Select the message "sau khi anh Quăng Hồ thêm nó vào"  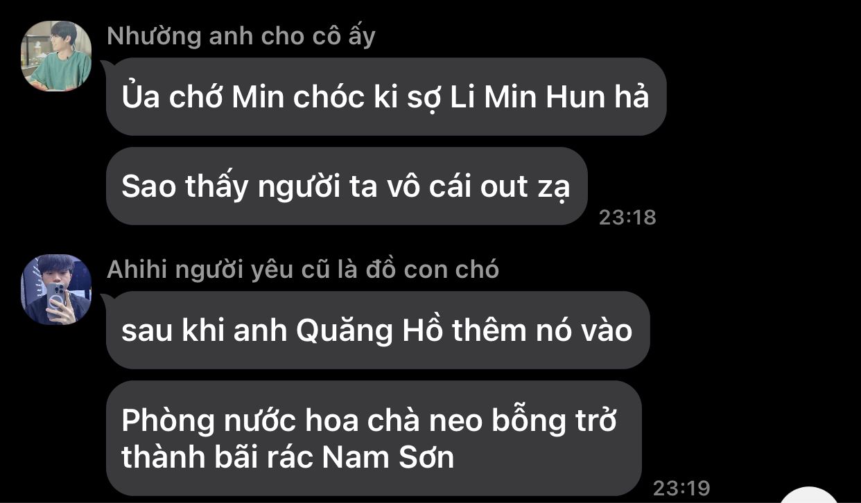tap(378, 330)
